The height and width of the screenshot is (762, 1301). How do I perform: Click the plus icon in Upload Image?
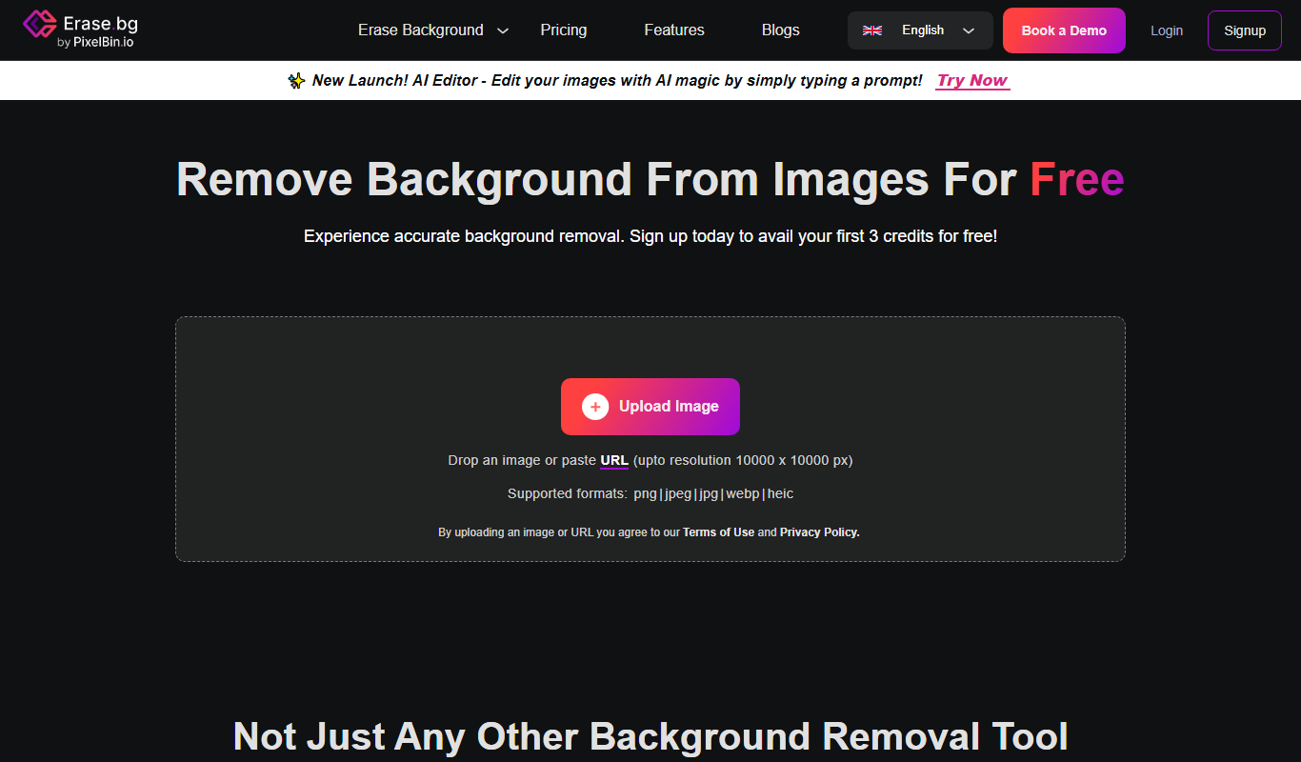pos(595,407)
